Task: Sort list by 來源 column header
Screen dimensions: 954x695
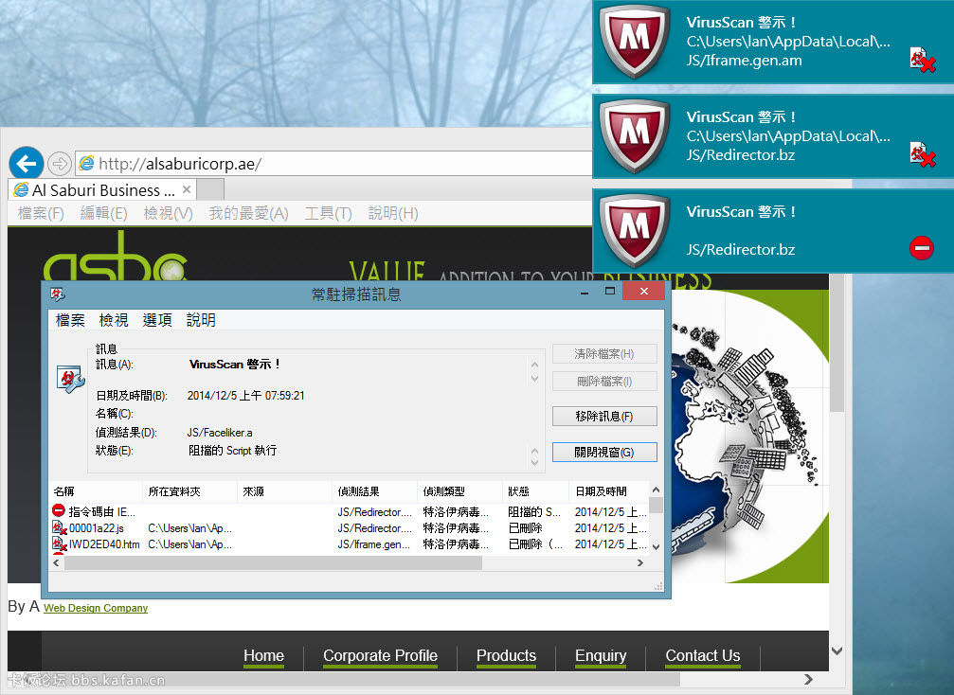Action: [x=285, y=491]
